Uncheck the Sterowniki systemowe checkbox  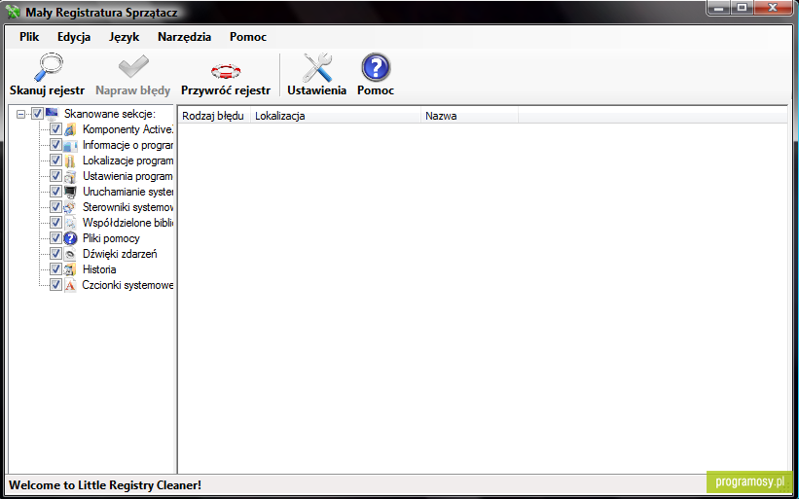pos(55,207)
